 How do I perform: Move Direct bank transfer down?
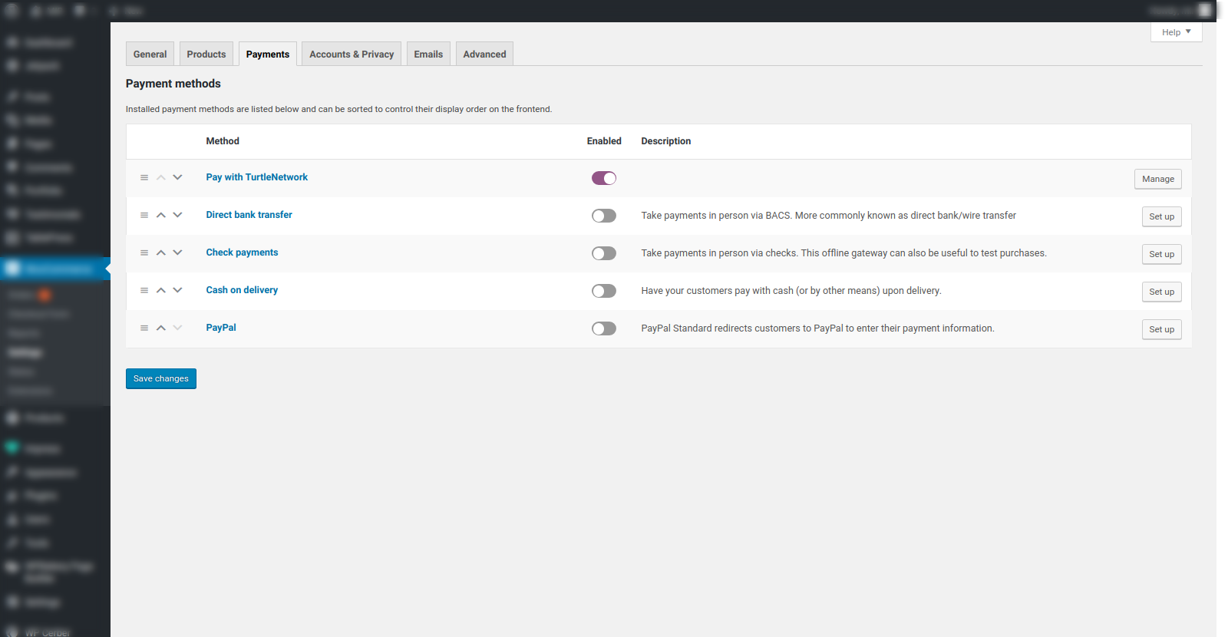click(x=177, y=216)
